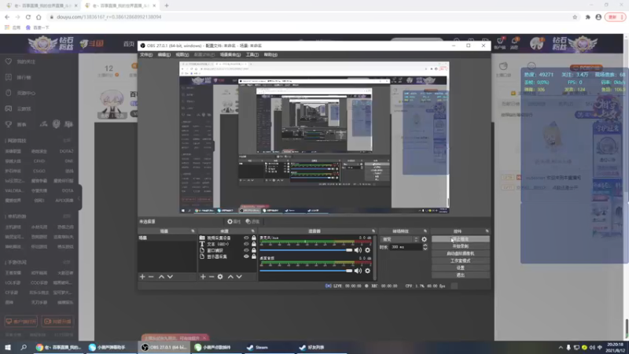Add a new scene with plus button
629x354 pixels.
coord(142,277)
